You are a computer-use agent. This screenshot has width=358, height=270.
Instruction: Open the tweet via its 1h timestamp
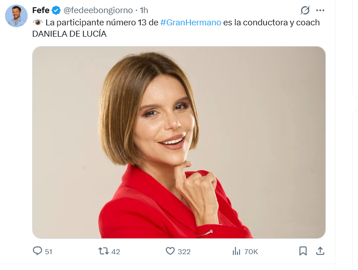(144, 10)
